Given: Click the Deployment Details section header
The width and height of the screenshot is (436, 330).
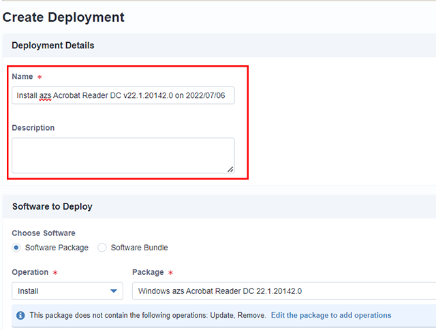Looking at the screenshot, I should 53,46.
